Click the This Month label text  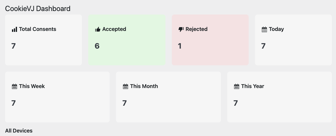144,86
